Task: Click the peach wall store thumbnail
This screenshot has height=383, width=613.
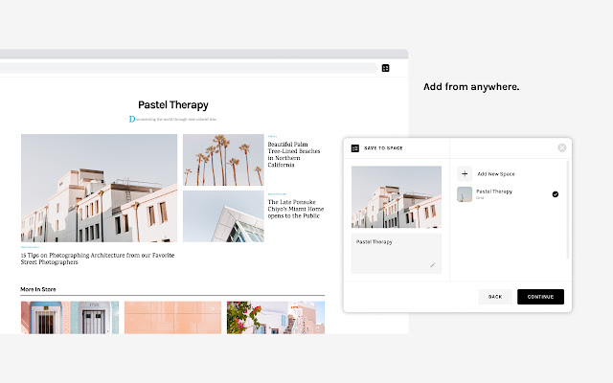Action: (172, 317)
